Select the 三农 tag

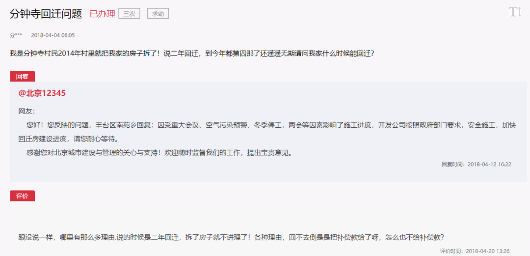click(129, 14)
